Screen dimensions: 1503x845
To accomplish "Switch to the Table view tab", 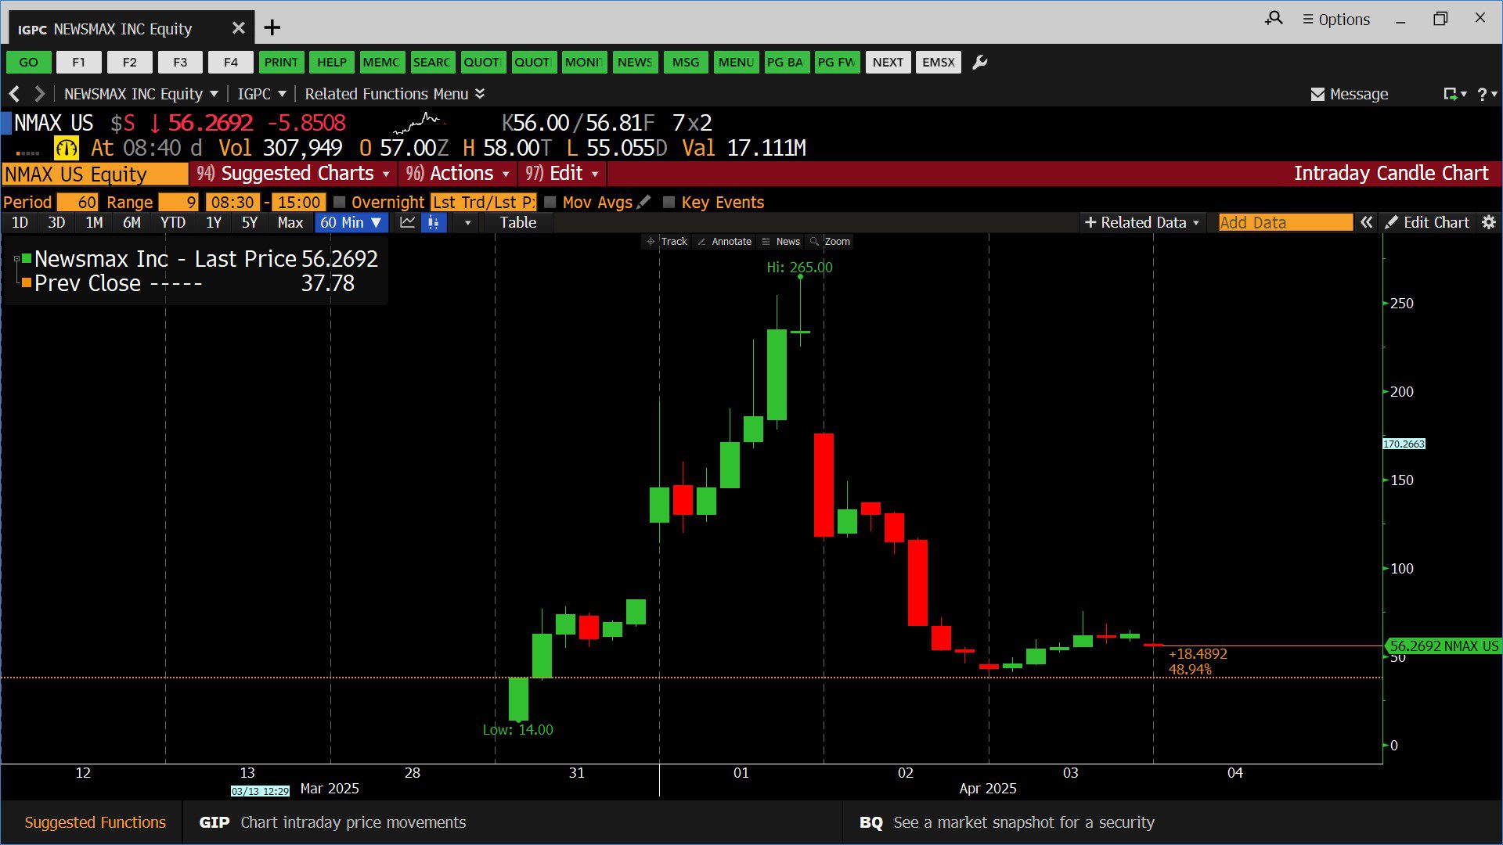I will [517, 222].
